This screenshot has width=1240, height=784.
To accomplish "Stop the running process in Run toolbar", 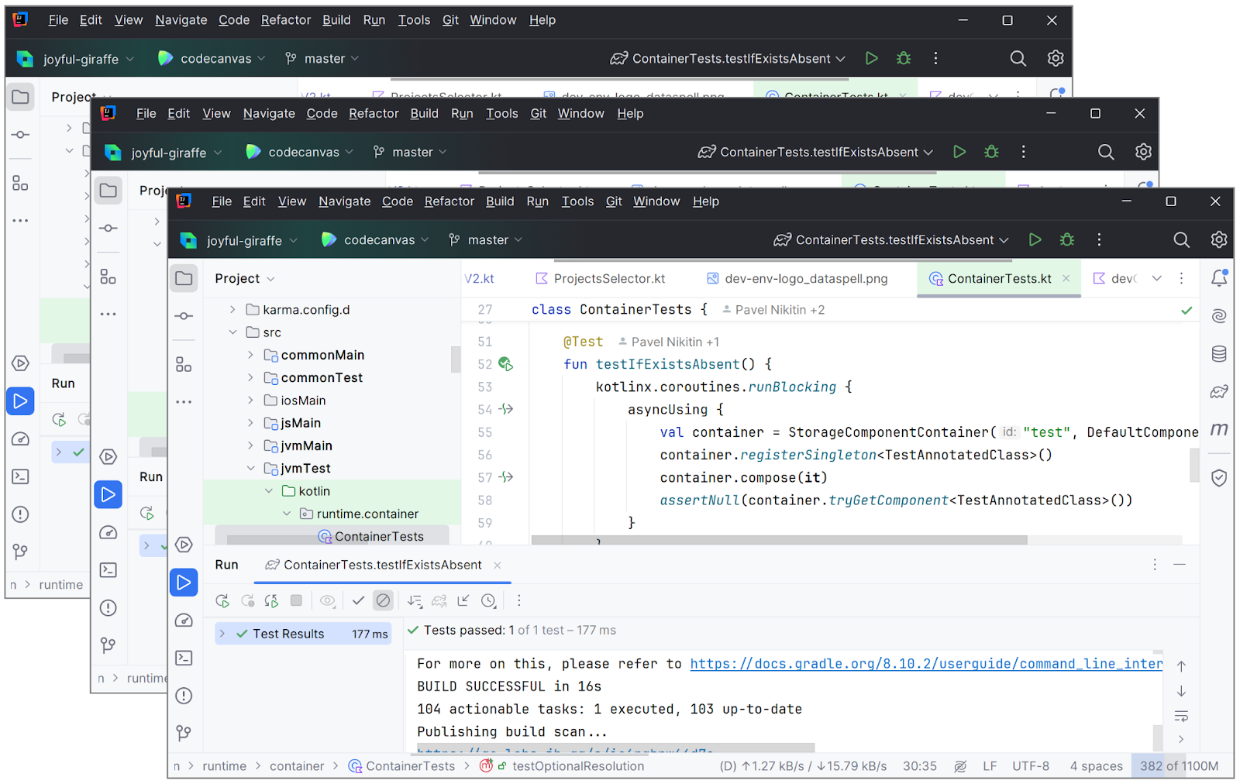I will point(296,600).
